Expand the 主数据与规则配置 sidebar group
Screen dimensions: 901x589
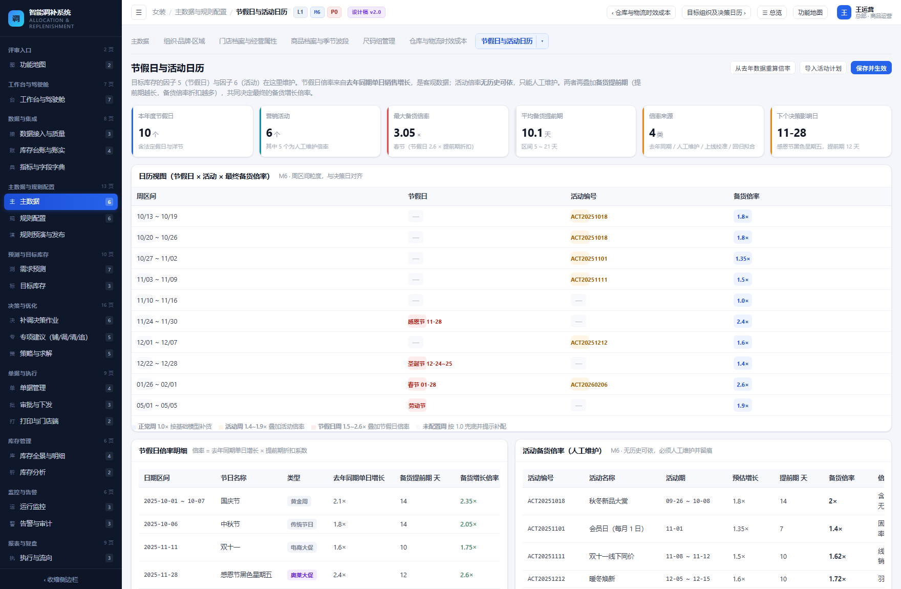click(61, 187)
